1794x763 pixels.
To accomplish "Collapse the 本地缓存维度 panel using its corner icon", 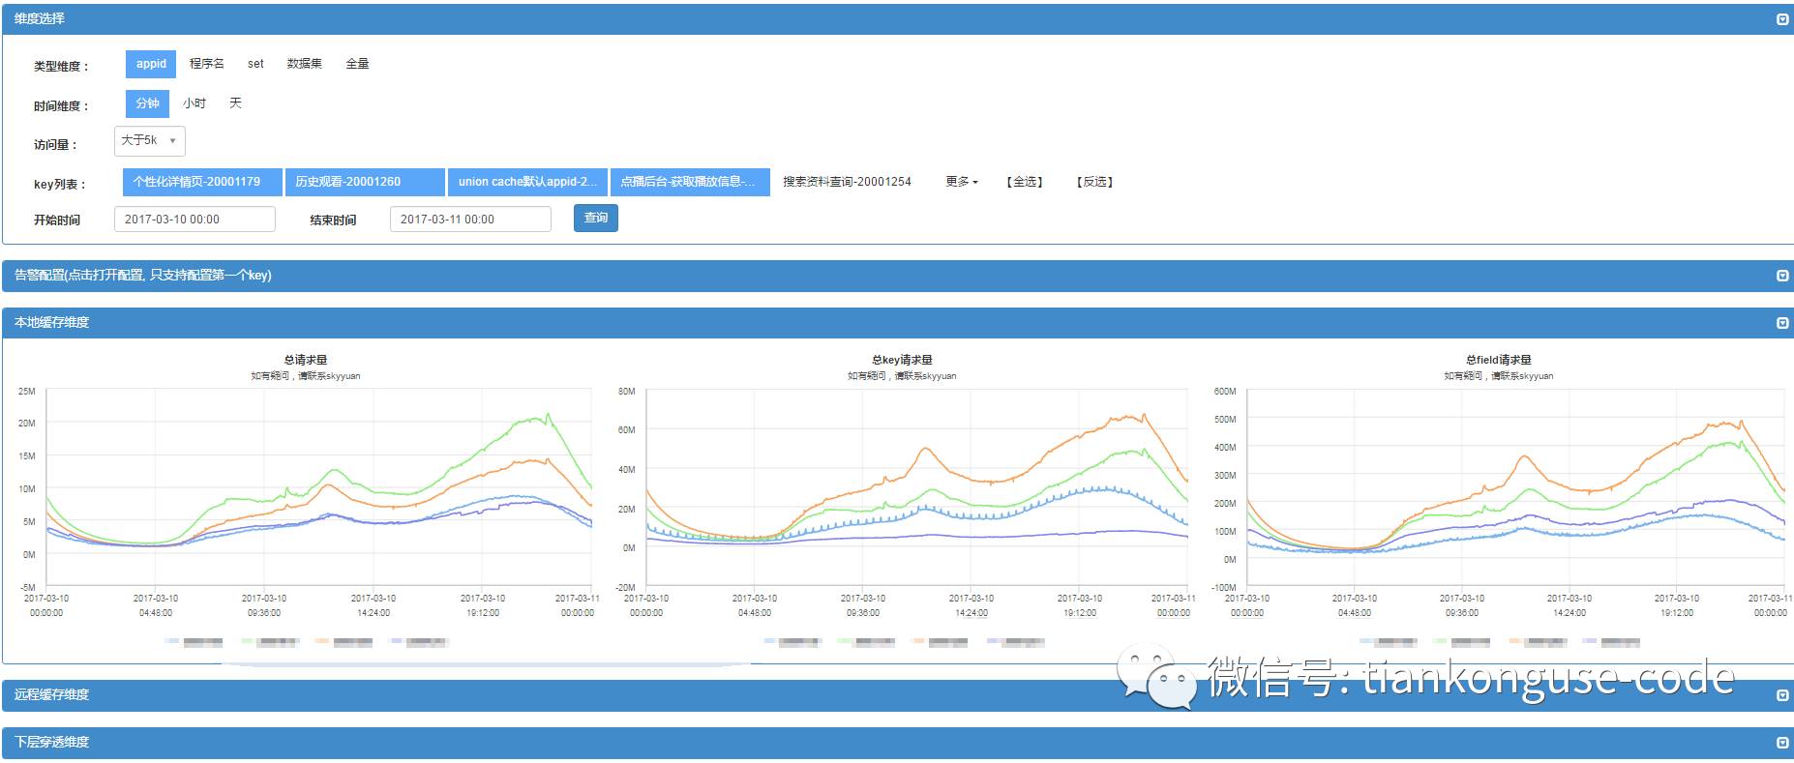I will pos(1782,323).
